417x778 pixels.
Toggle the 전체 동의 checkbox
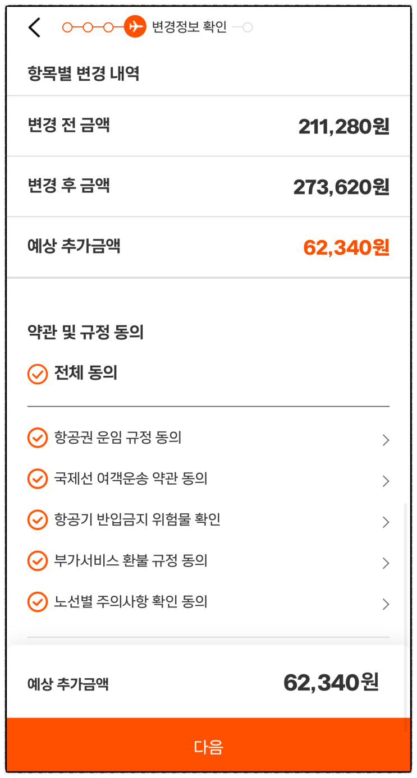38,374
